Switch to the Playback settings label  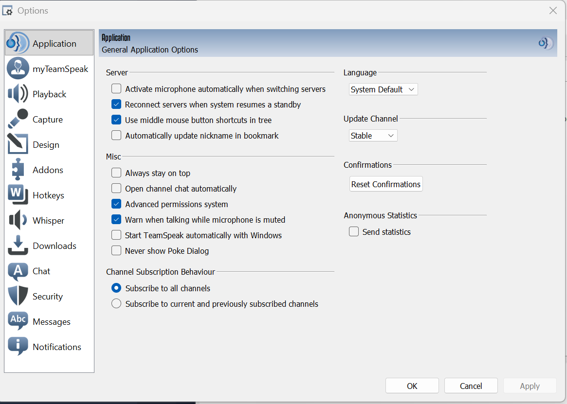pos(50,94)
